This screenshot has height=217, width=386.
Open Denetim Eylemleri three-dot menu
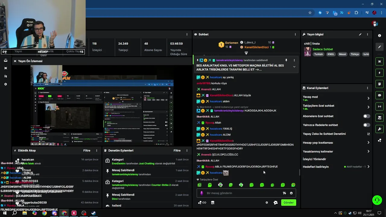coord(187,150)
